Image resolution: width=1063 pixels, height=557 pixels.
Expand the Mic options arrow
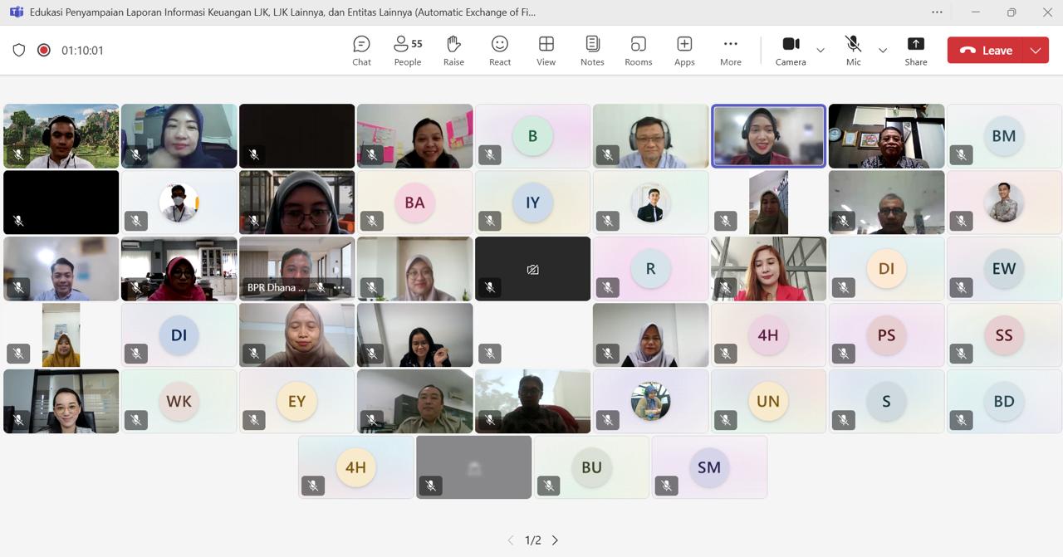click(x=883, y=51)
